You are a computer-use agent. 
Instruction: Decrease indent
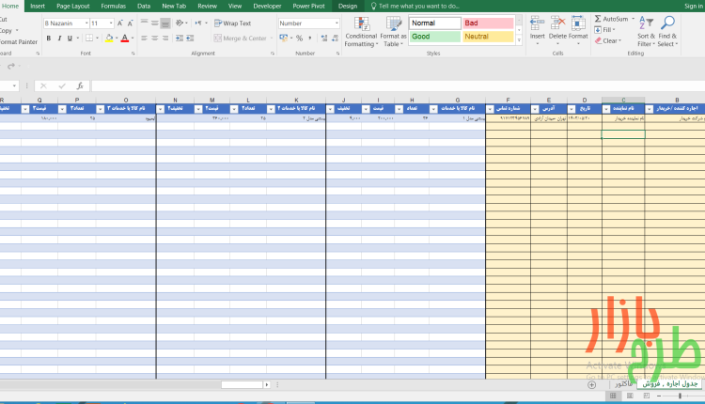pyautogui.click(x=180, y=39)
